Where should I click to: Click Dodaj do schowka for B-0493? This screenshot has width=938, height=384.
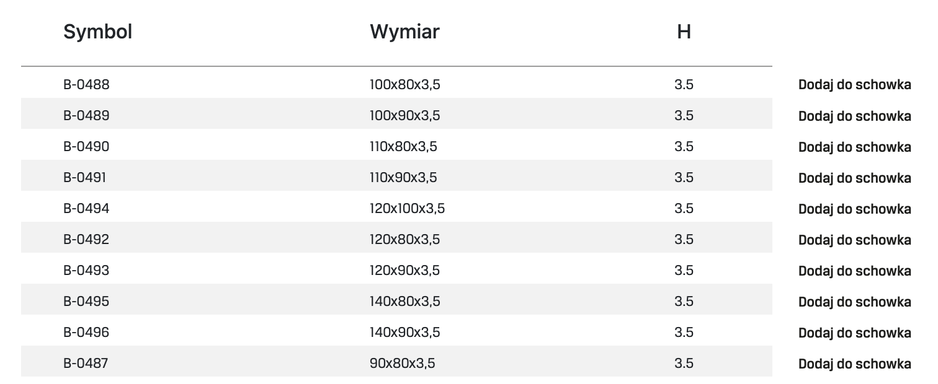[x=854, y=271]
